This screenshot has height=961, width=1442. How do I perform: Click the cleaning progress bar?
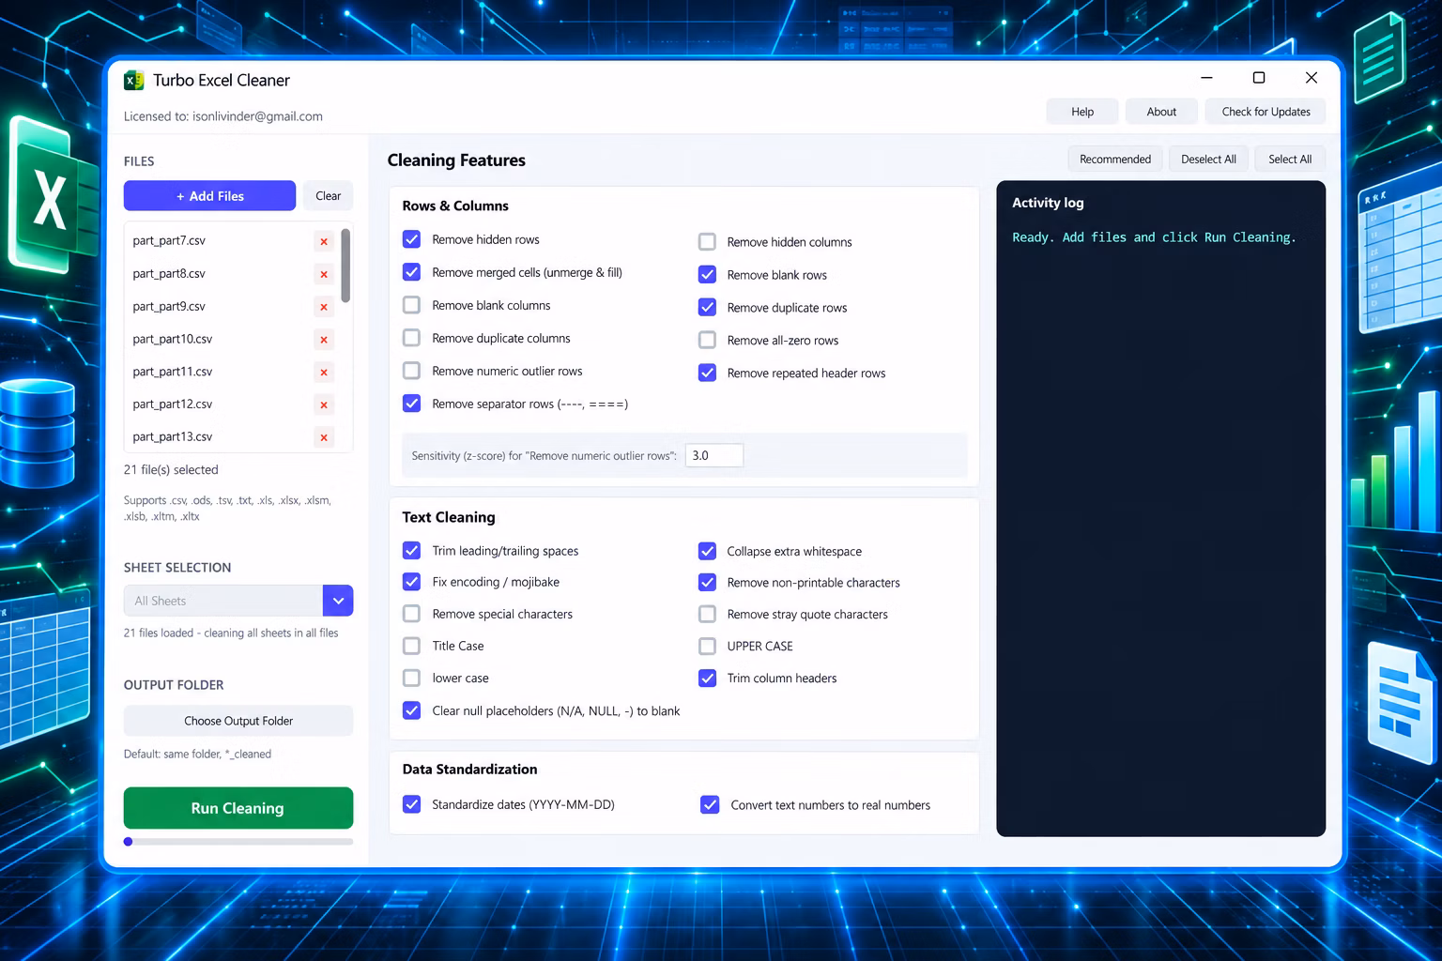click(x=238, y=842)
